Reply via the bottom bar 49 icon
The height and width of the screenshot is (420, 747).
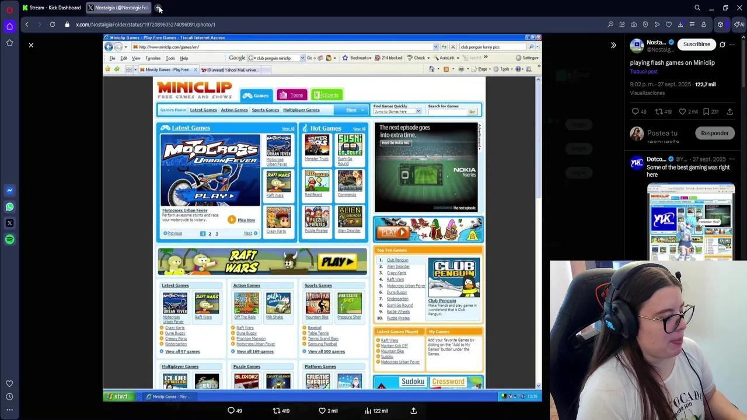coord(235,411)
